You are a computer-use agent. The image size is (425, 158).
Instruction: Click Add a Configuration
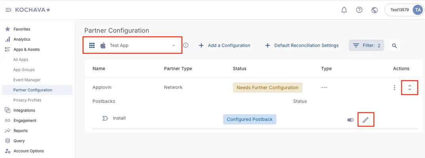(x=224, y=45)
